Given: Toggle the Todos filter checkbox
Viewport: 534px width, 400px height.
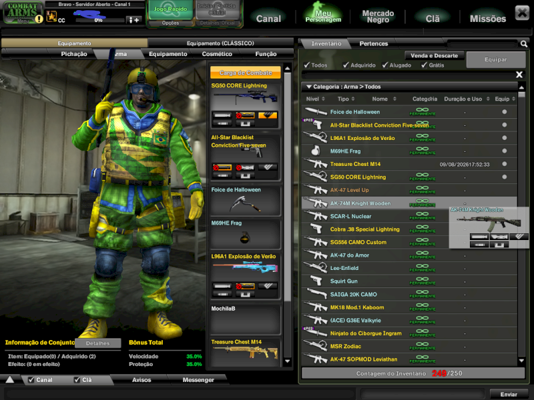Looking at the screenshot, I should pyautogui.click(x=307, y=65).
